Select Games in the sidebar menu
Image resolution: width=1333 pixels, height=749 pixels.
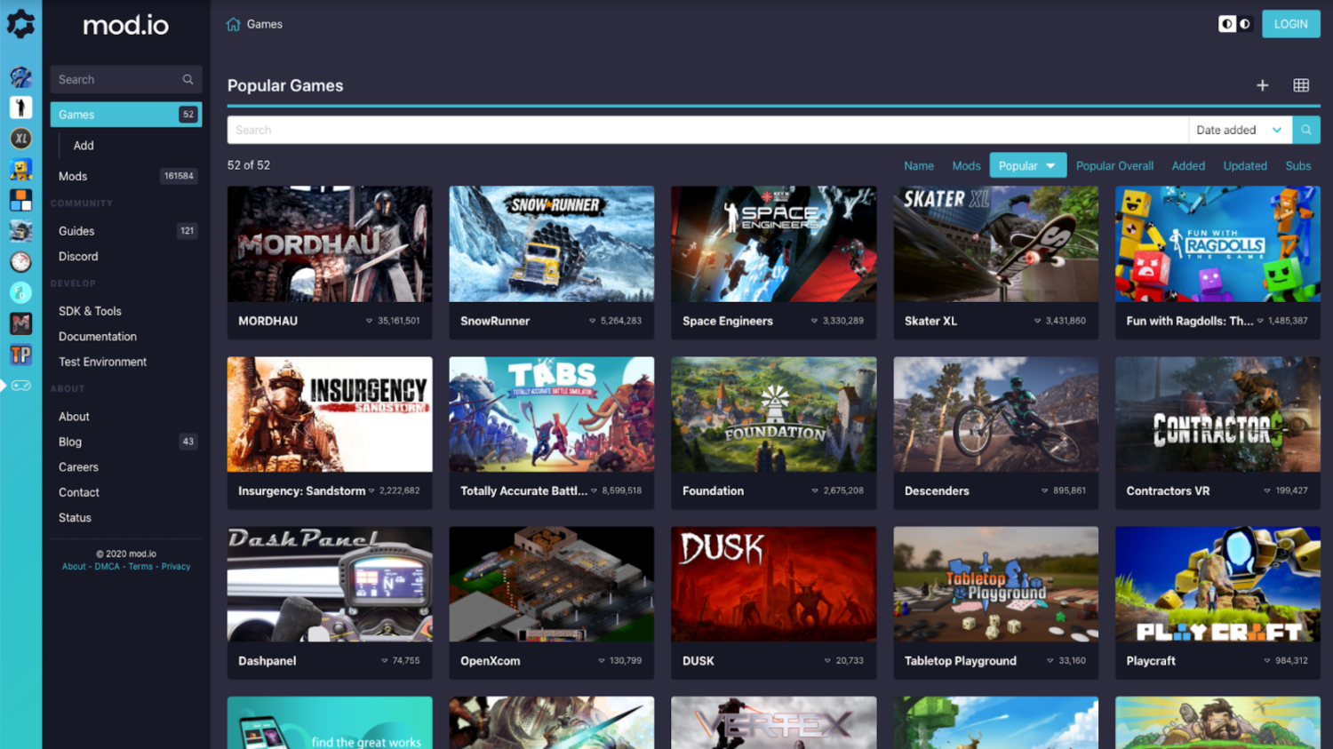126,115
